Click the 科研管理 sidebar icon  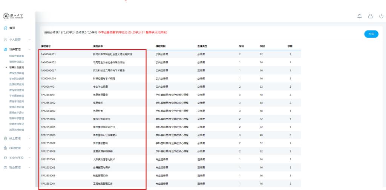point(5,147)
